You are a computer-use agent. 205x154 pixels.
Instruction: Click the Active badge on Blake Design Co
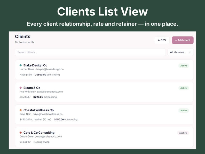tap(184, 66)
